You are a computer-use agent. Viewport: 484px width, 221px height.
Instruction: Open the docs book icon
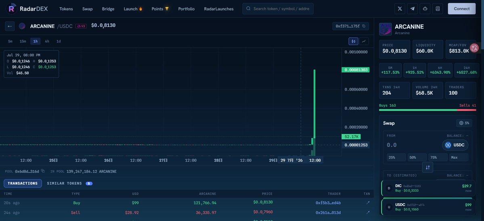[x=438, y=8]
